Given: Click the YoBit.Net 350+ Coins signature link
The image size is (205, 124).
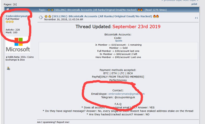Looking at the screenshot, I should pos(20,58).
